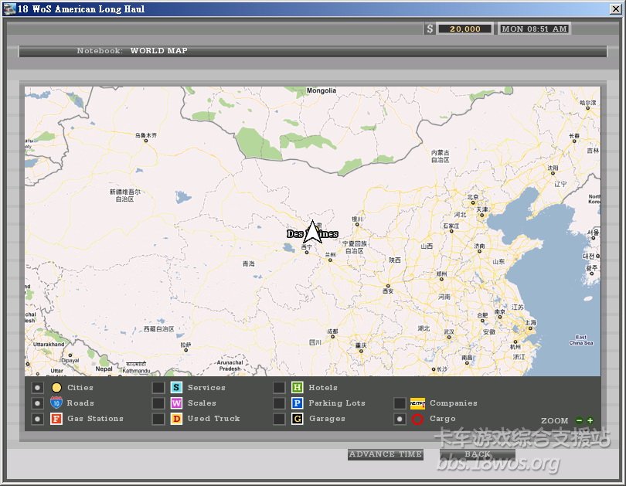Click the Gas Stations F icon

click(56, 419)
